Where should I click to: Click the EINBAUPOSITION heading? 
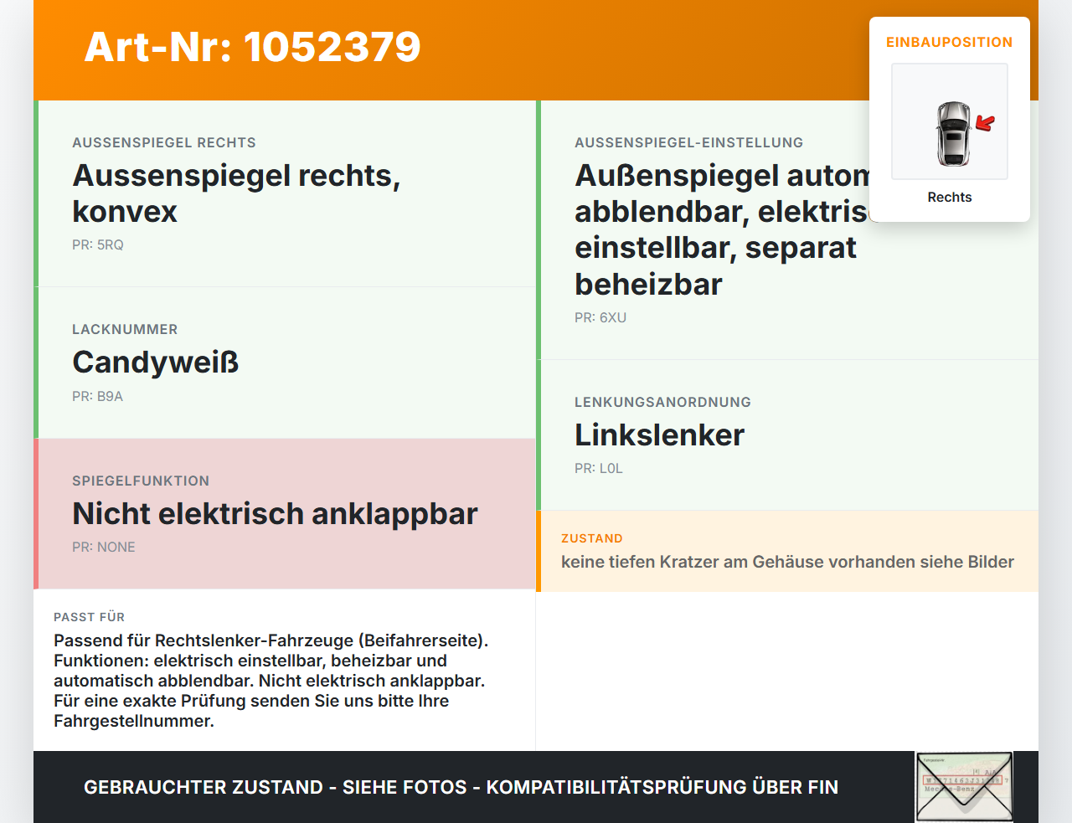pos(950,42)
